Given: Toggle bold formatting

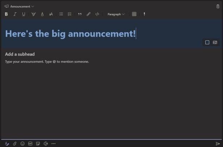Looking at the screenshot, I should tap(6, 14).
